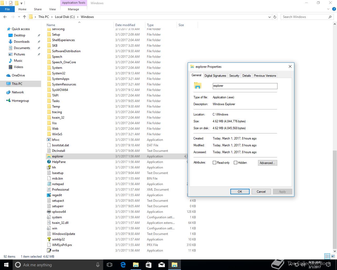Switch to Security tab in Properties

click(x=234, y=76)
